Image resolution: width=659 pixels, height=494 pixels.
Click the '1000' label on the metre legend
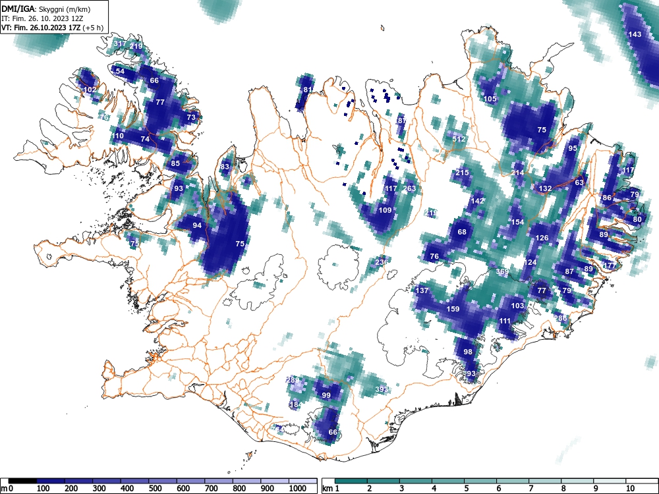298,489
